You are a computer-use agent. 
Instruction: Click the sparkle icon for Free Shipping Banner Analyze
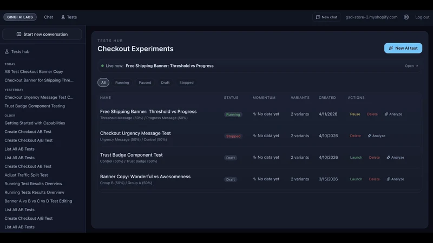point(386,114)
